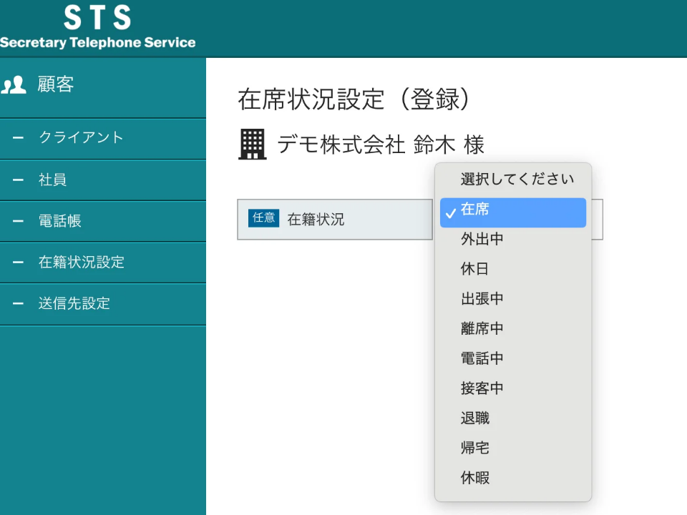
Task: Choose 電話中 from the dropdown
Action: (x=482, y=358)
